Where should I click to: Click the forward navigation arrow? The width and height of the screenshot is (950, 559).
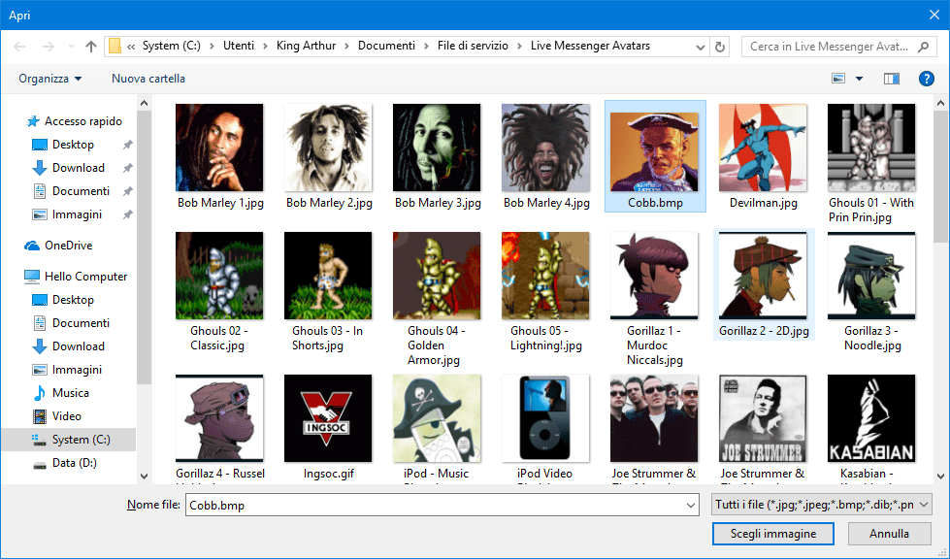[48, 47]
